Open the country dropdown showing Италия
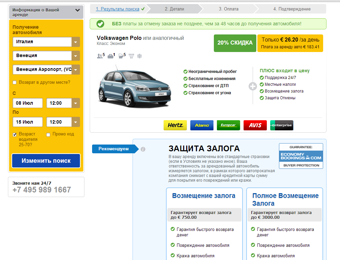 (46, 42)
